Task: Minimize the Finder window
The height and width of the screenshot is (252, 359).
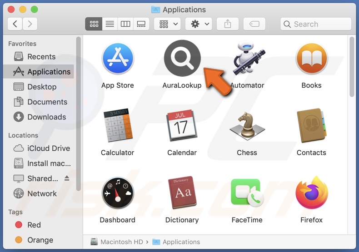Action: (x=23, y=10)
